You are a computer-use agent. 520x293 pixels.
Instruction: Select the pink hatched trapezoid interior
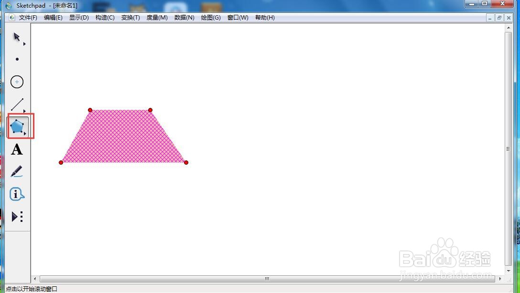pyautogui.click(x=123, y=137)
